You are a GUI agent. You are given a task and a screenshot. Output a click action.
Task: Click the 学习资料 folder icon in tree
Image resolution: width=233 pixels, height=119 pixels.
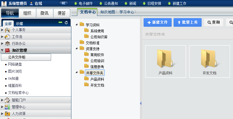click(x=82, y=24)
